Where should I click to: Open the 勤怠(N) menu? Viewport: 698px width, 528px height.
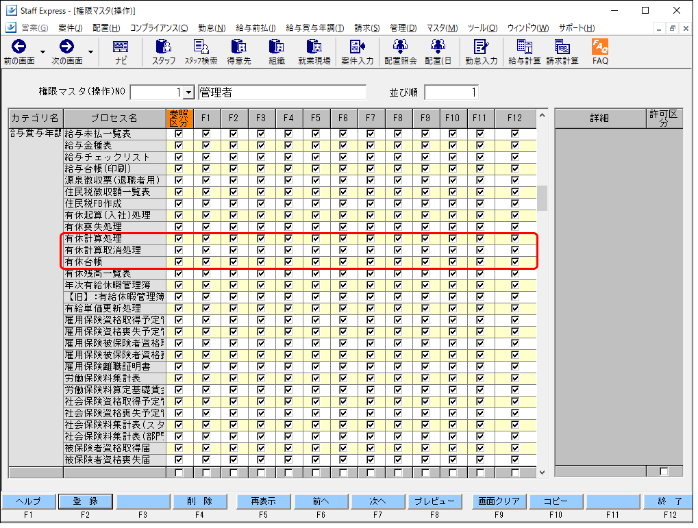click(212, 28)
